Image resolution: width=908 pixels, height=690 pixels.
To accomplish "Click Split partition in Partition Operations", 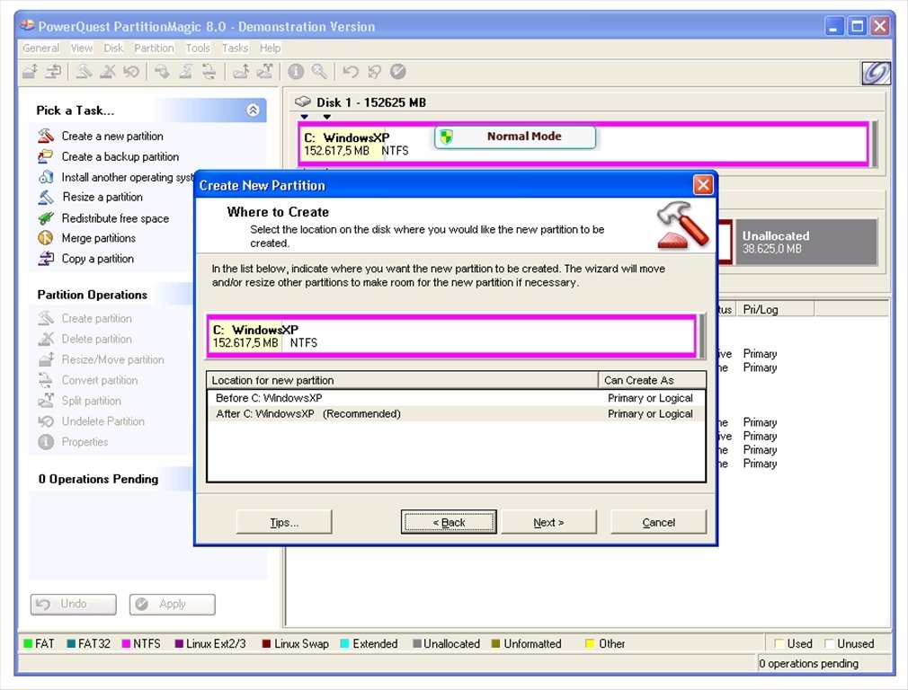I will pos(91,401).
